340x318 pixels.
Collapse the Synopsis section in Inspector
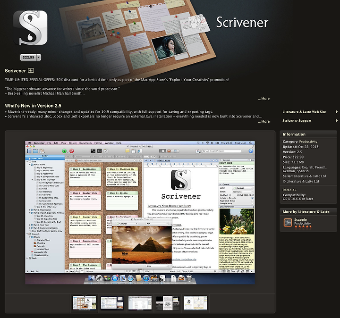point(221,160)
